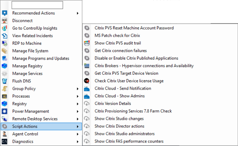Click the Go to ControlUp Insights icon
Viewport: 238px width, 146px height.
[4, 28]
